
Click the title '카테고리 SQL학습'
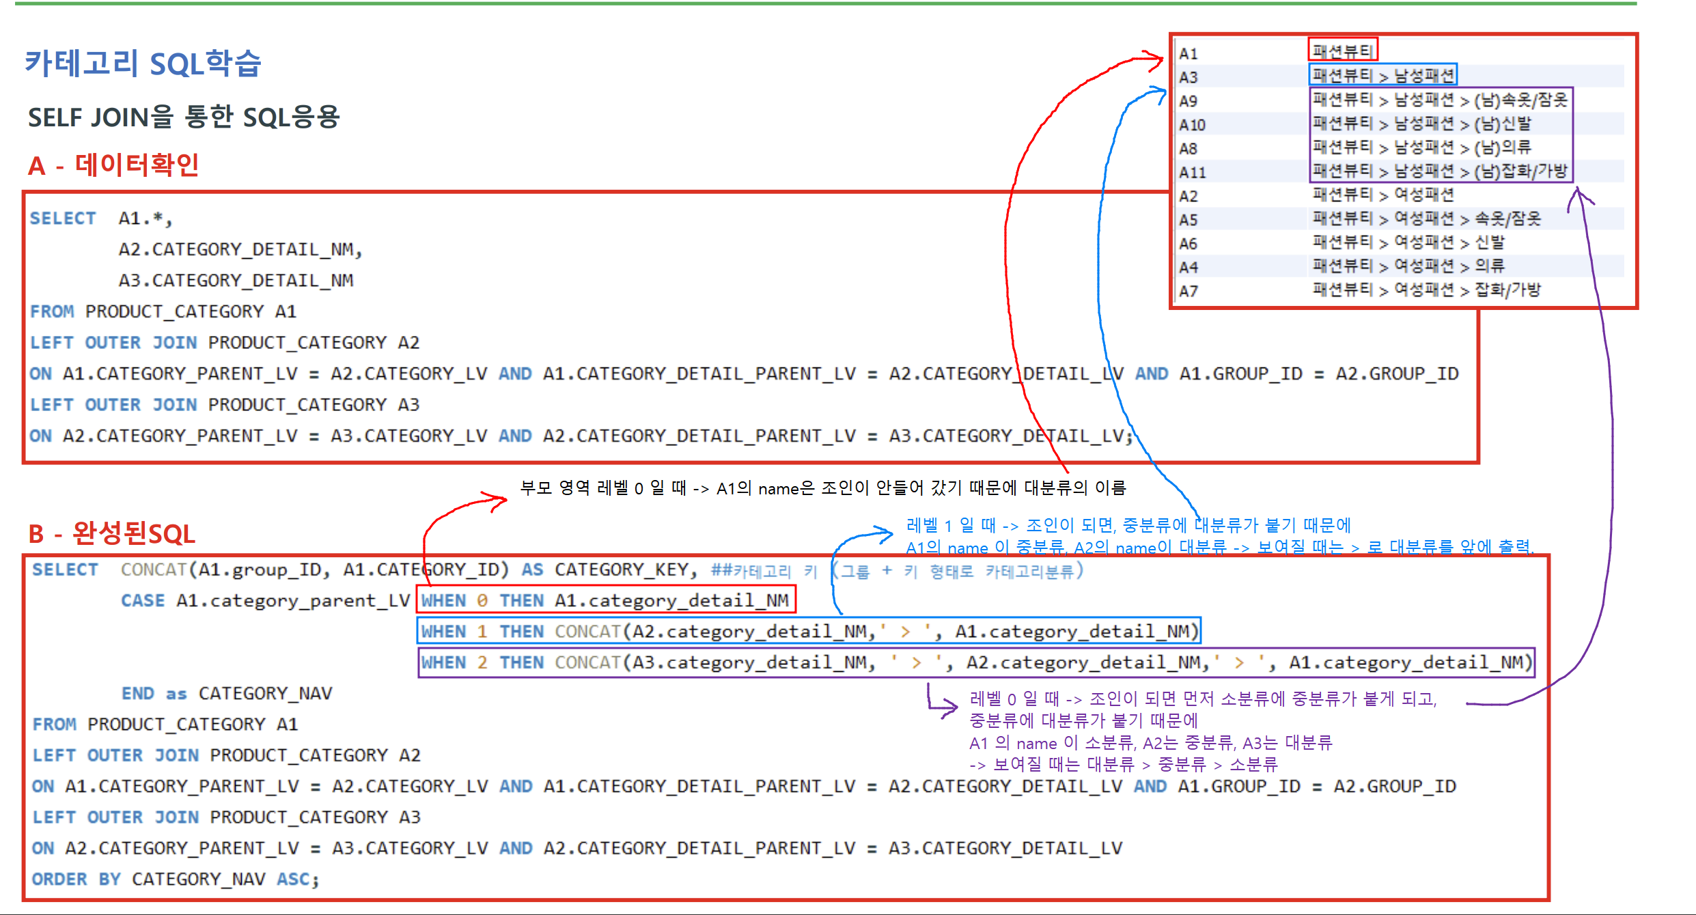coord(143,64)
